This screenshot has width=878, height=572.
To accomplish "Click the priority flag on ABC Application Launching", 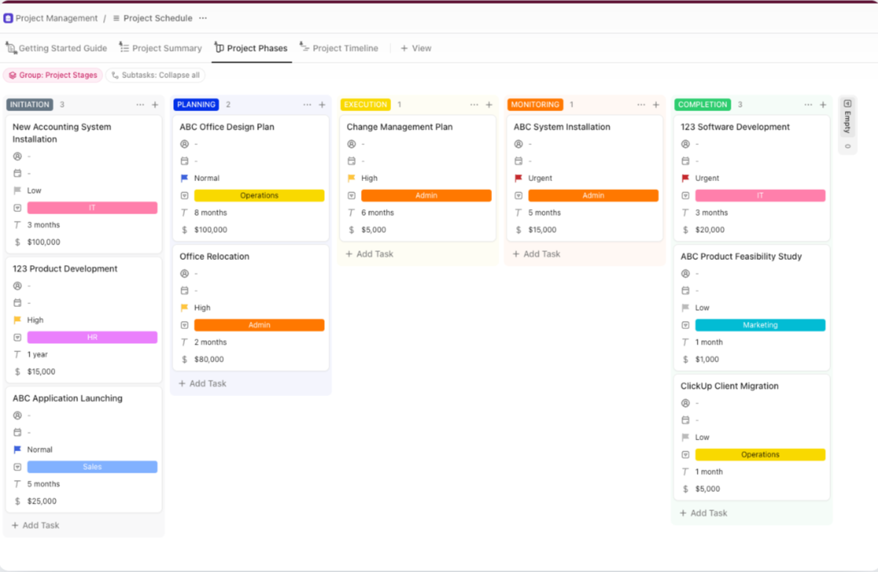I will [x=18, y=449].
